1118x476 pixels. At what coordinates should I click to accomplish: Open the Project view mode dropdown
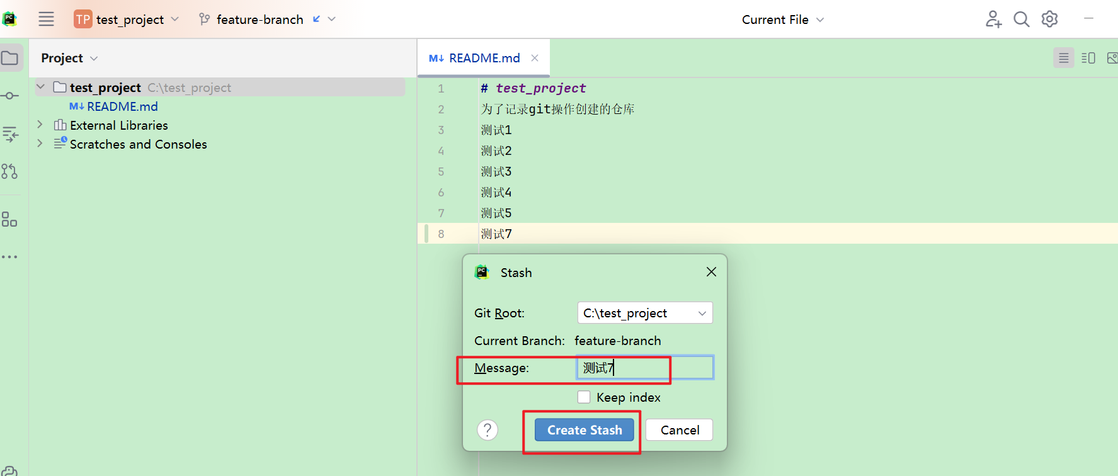click(x=69, y=58)
